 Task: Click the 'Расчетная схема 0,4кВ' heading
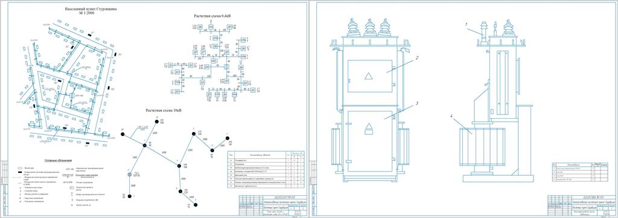pos(212,16)
